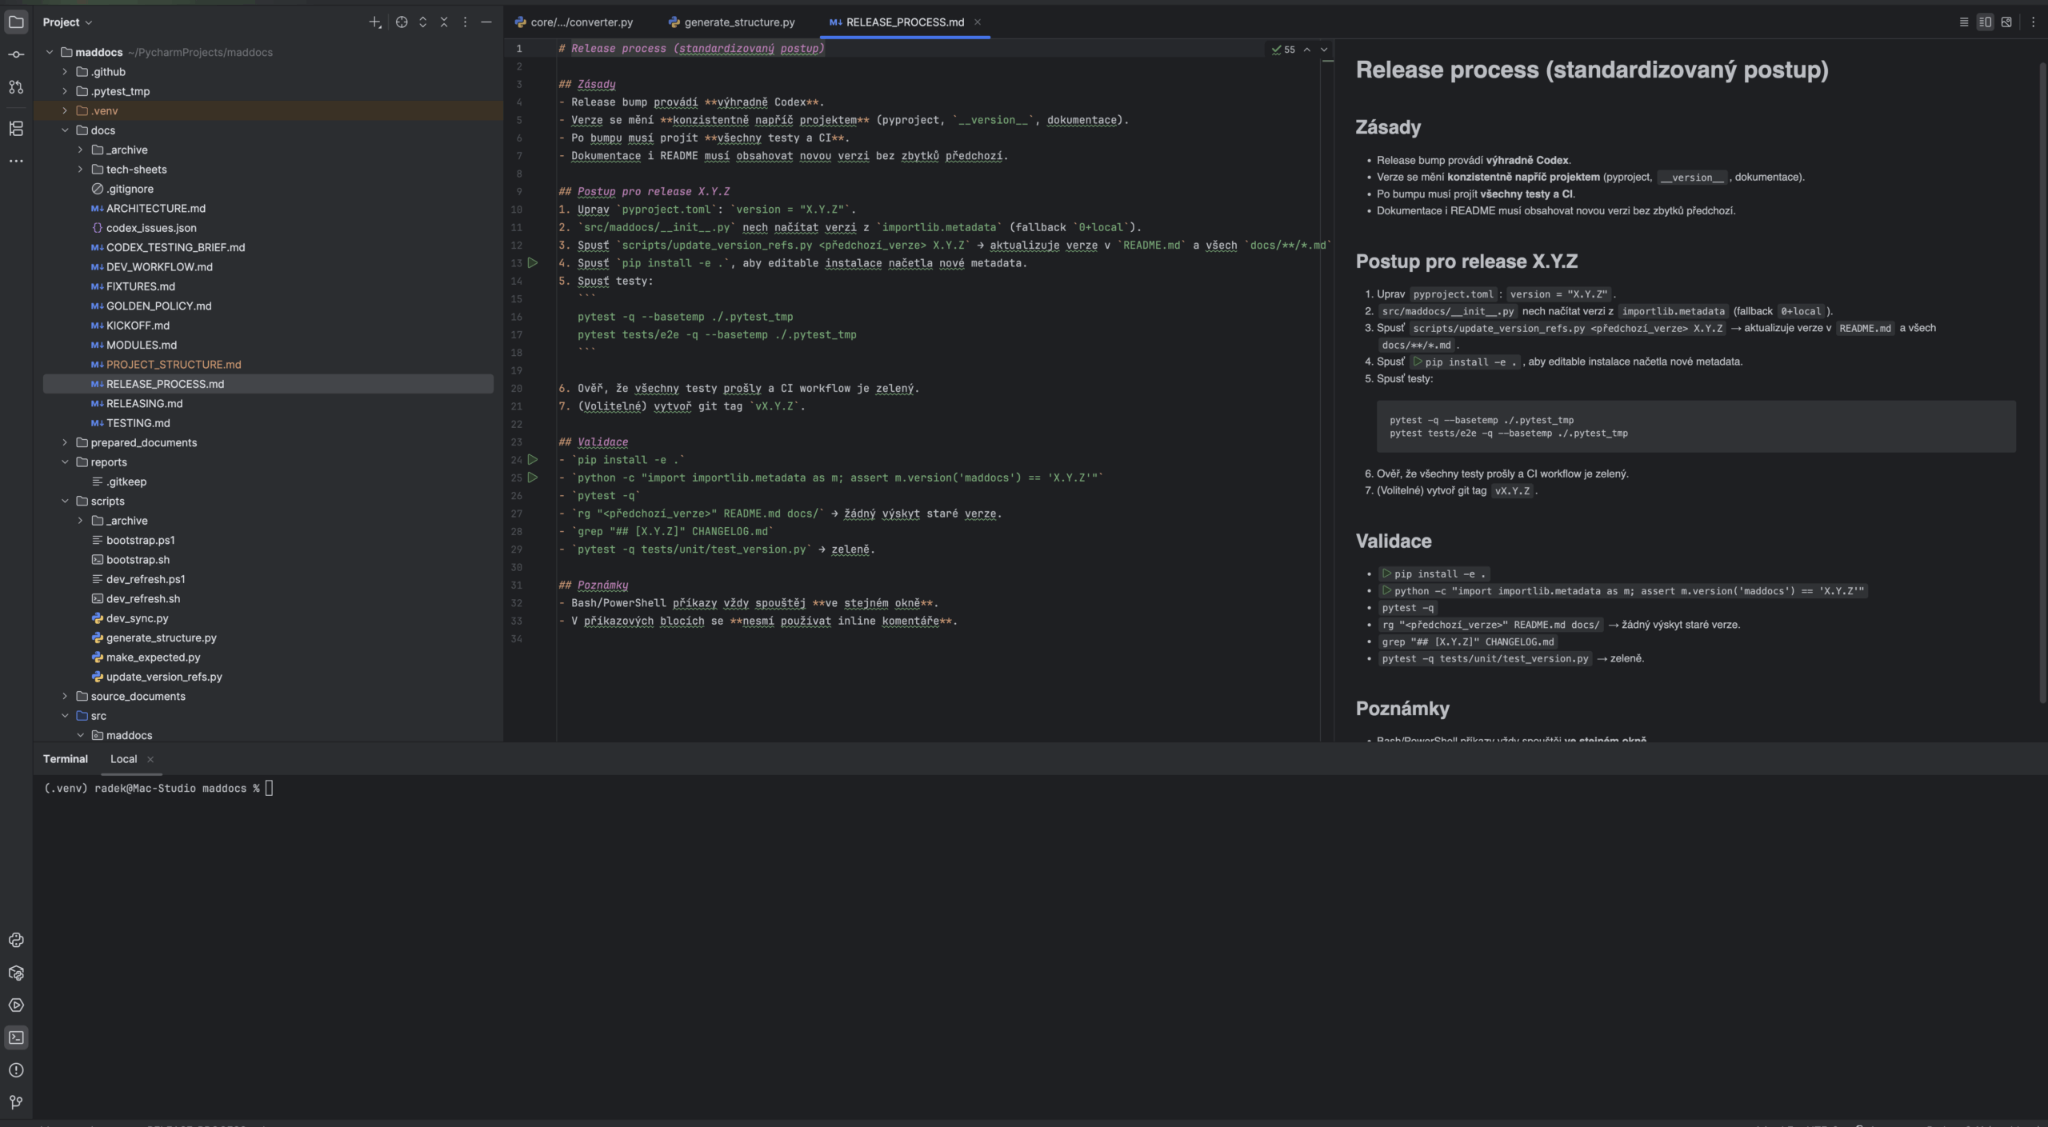Click Select Opened File target icon

402,22
